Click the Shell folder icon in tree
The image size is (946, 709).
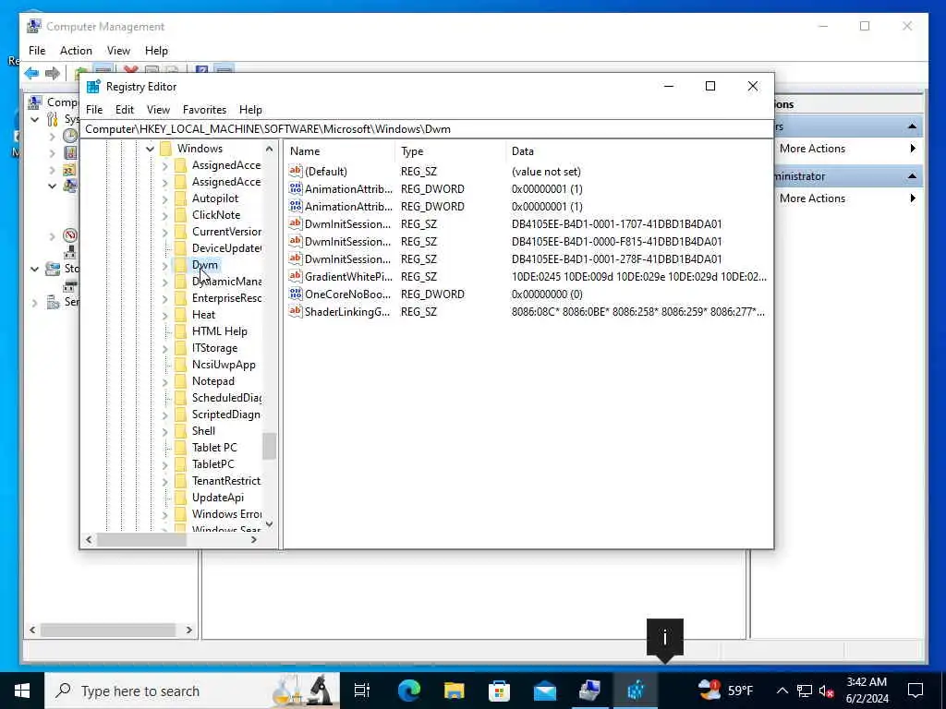coord(180,430)
